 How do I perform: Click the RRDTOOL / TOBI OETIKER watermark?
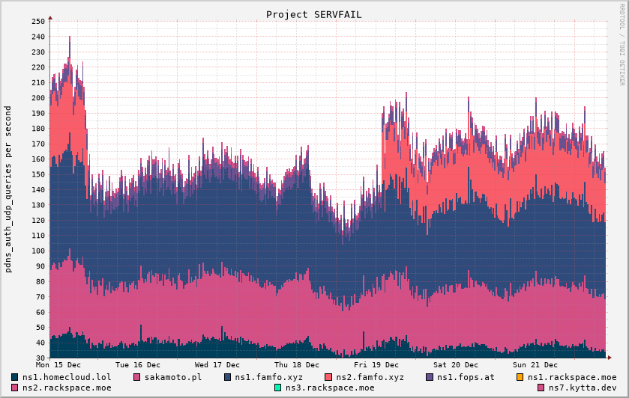click(622, 43)
